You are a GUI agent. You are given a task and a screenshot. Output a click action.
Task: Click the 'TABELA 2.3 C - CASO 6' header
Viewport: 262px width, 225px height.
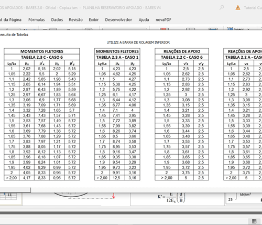[42, 57]
